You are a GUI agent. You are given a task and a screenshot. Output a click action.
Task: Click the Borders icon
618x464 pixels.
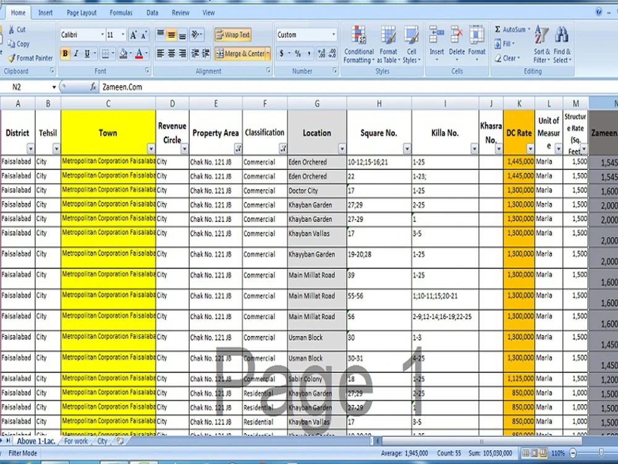(x=105, y=53)
